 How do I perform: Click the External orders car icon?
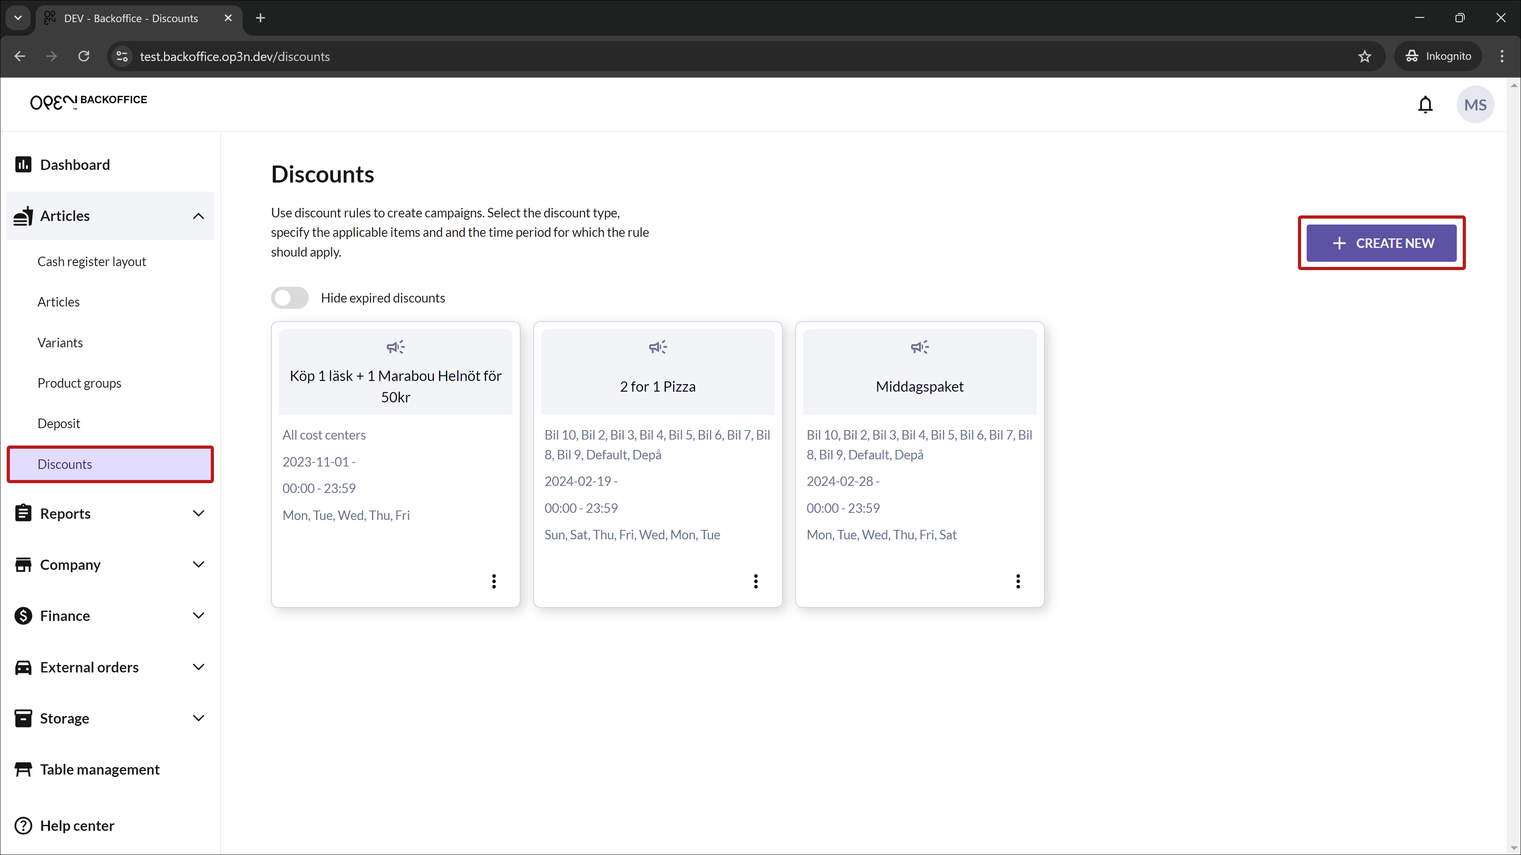coord(23,667)
